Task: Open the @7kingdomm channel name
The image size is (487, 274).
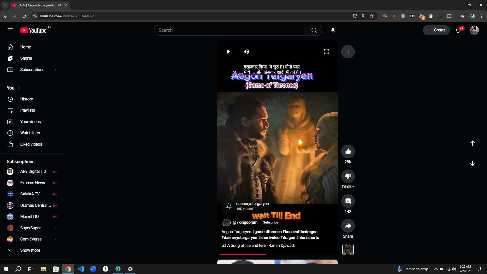Action: [x=245, y=222]
